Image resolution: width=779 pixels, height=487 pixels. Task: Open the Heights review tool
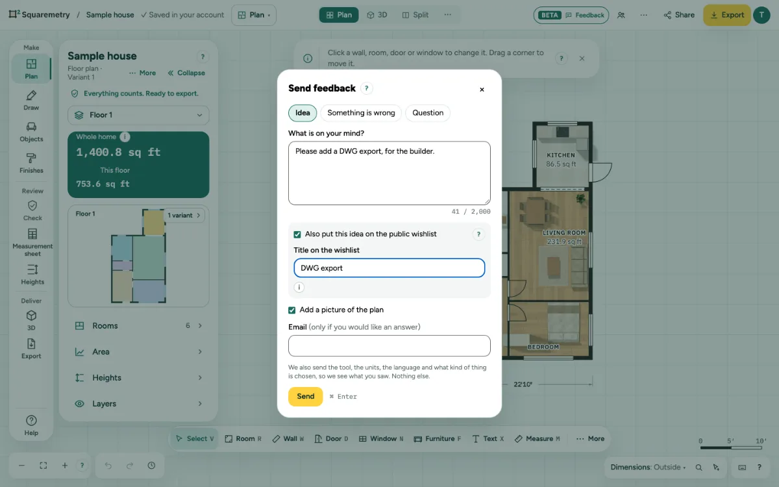[x=32, y=274]
